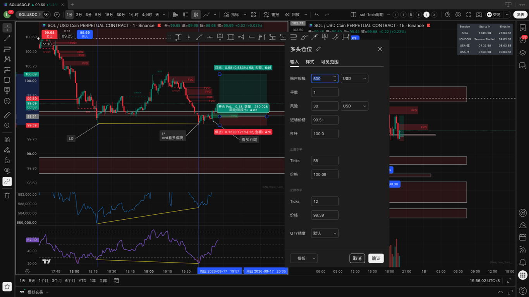Select the 3个月 date range
The height and width of the screenshot is (297, 529).
click(x=57, y=281)
